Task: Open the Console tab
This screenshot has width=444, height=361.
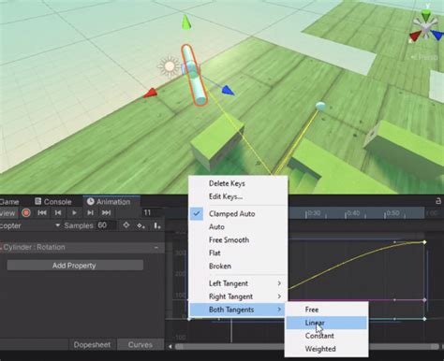Action: coord(53,202)
